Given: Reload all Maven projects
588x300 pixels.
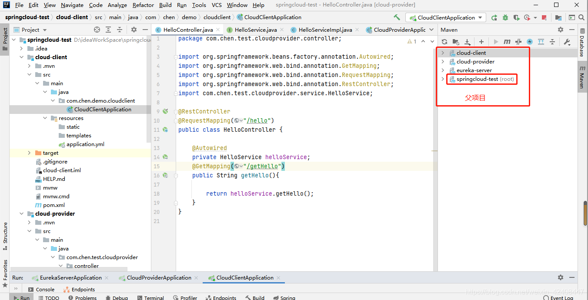Looking at the screenshot, I should [x=444, y=42].
